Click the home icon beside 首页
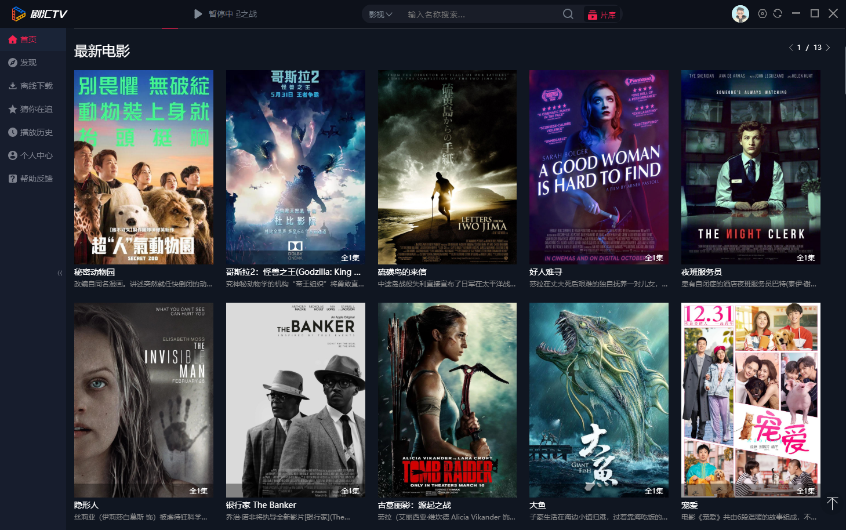 pos(13,39)
